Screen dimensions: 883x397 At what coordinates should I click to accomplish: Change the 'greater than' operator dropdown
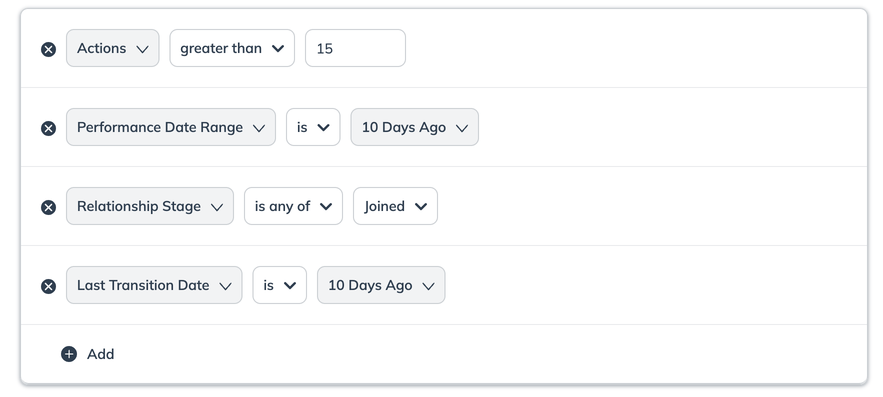232,48
